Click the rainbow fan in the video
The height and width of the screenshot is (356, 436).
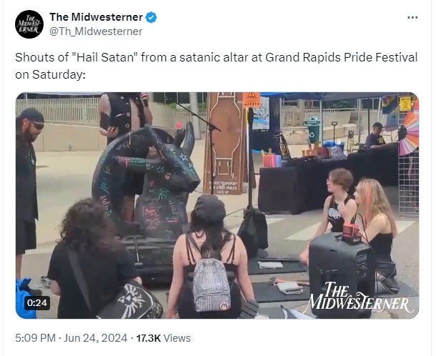point(409,133)
